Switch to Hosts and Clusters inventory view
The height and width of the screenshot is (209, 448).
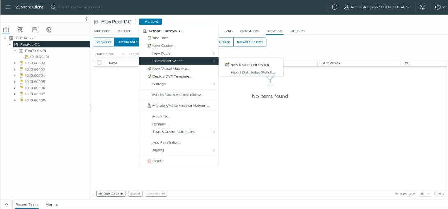pos(6,30)
